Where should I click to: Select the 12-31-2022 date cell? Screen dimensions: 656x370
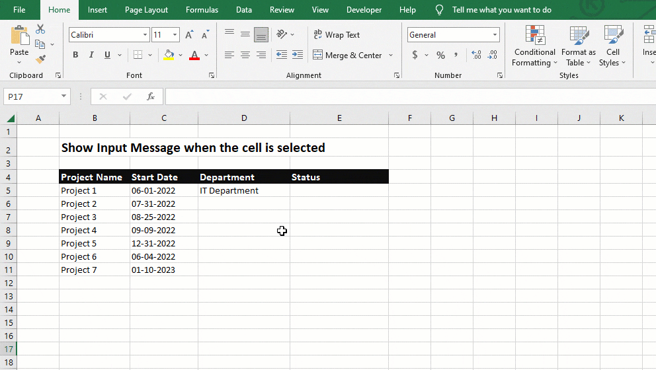pyautogui.click(x=164, y=244)
